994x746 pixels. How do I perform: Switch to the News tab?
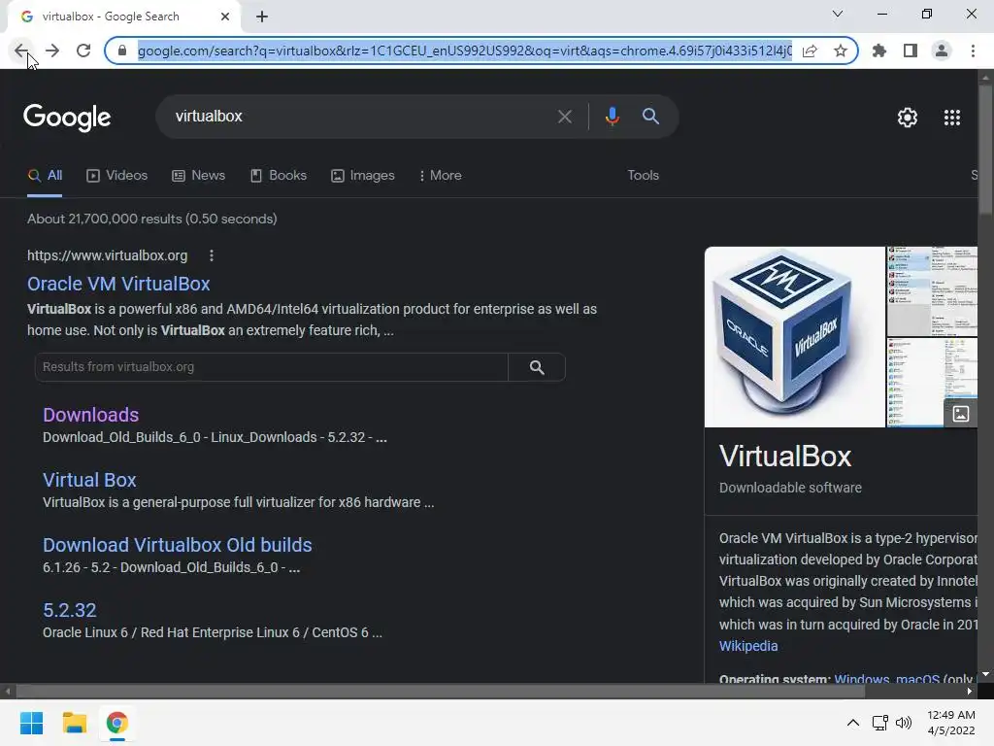198,176
